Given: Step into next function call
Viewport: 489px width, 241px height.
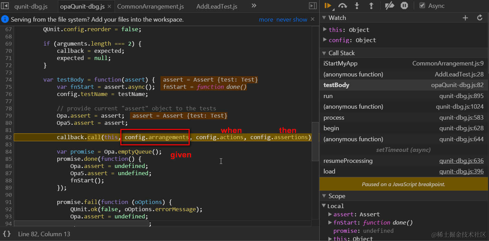Looking at the screenshot, I should (357, 5).
